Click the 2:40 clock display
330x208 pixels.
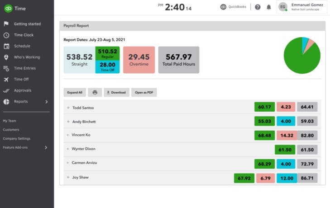(175, 7)
